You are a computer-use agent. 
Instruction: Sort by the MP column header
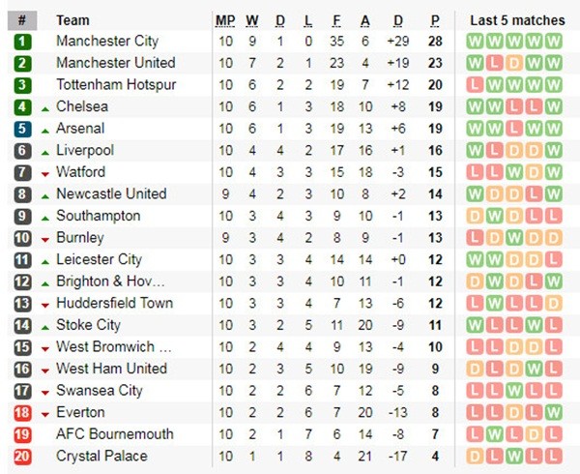(225, 20)
